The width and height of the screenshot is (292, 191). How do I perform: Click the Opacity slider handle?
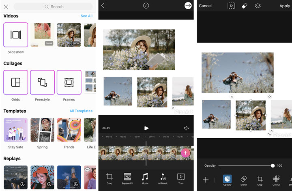(x=273, y=165)
